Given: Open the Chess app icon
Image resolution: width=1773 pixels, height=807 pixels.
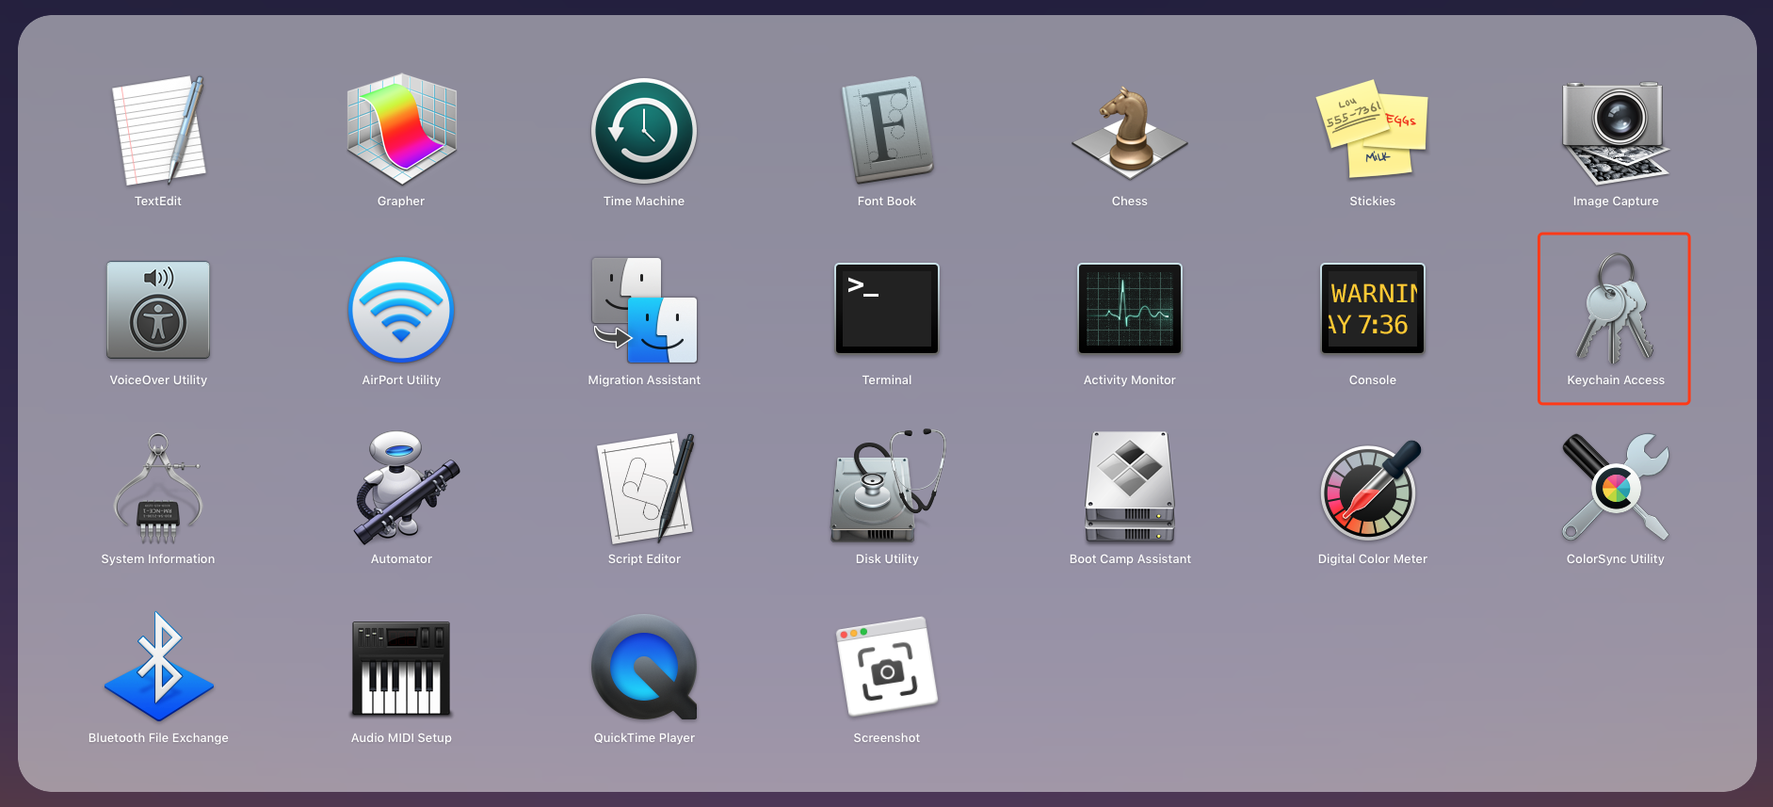Looking at the screenshot, I should pos(1130,132).
